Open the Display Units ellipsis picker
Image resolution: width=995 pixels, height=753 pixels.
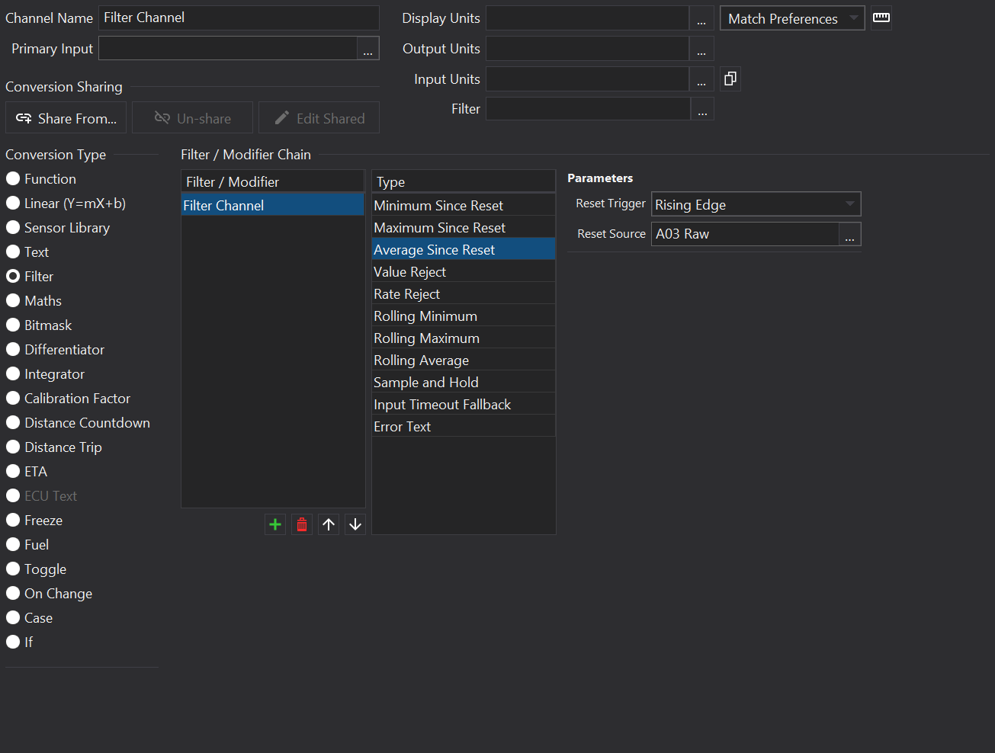point(701,19)
